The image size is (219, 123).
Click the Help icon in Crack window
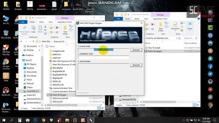click(198, 19)
